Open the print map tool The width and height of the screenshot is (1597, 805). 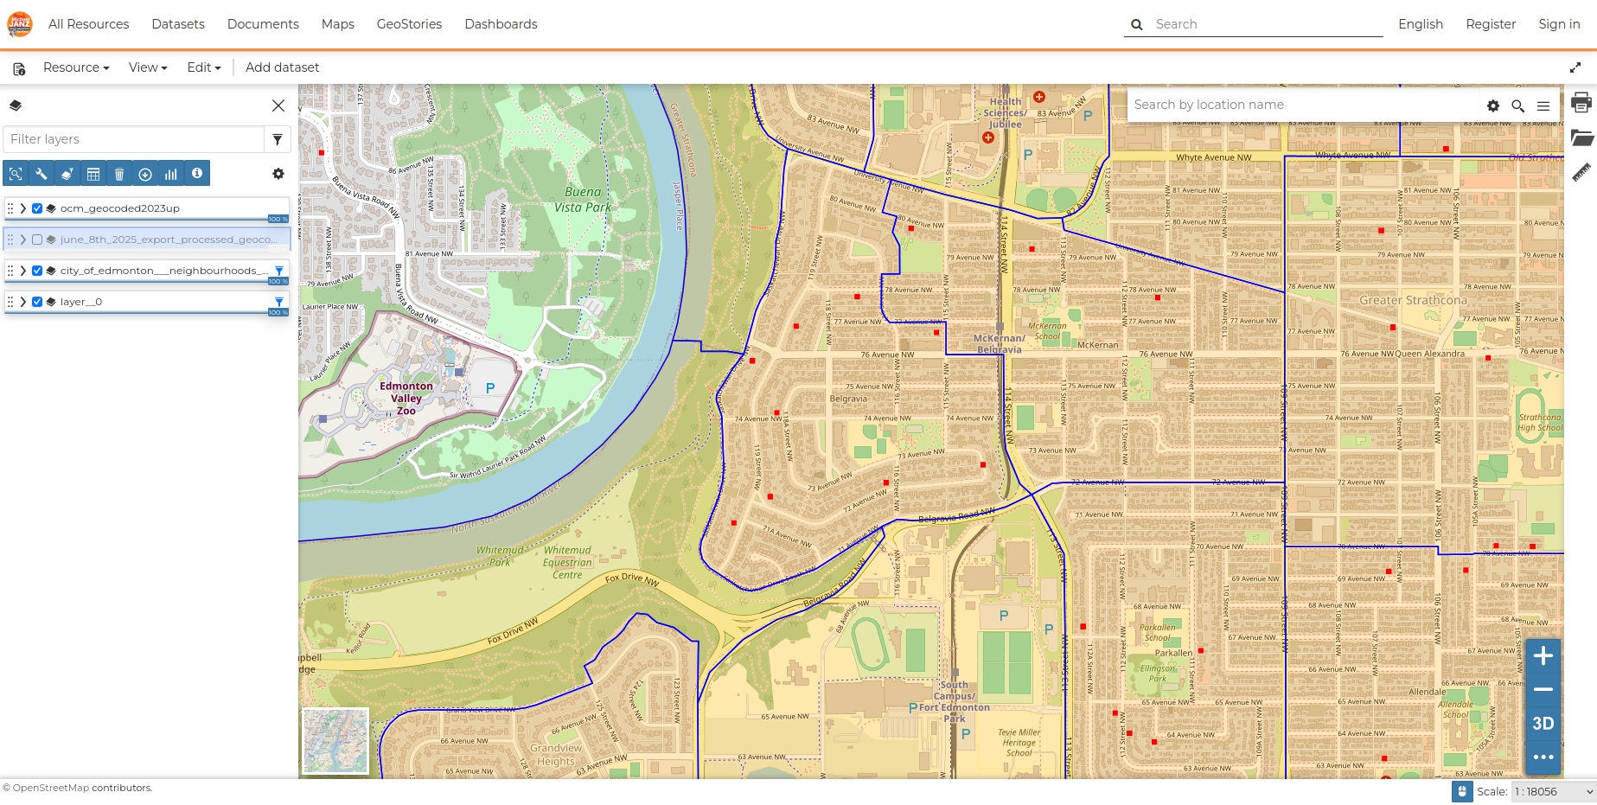click(1581, 103)
